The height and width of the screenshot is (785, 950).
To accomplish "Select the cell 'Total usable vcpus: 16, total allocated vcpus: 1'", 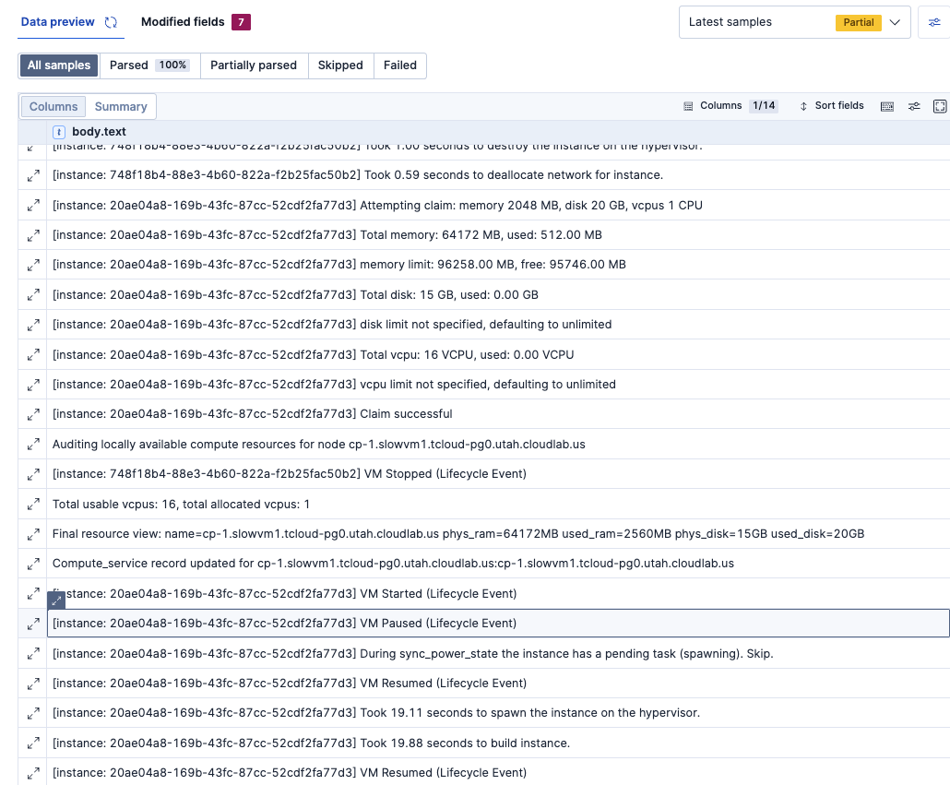I will 498,504.
